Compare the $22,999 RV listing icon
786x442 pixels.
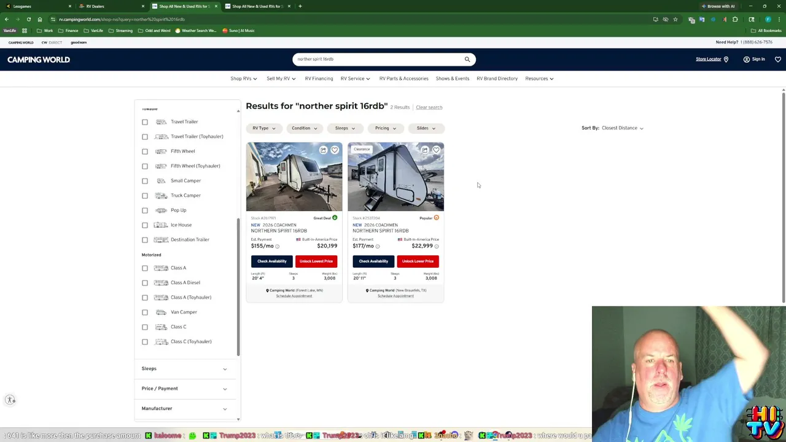click(x=424, y=150)
